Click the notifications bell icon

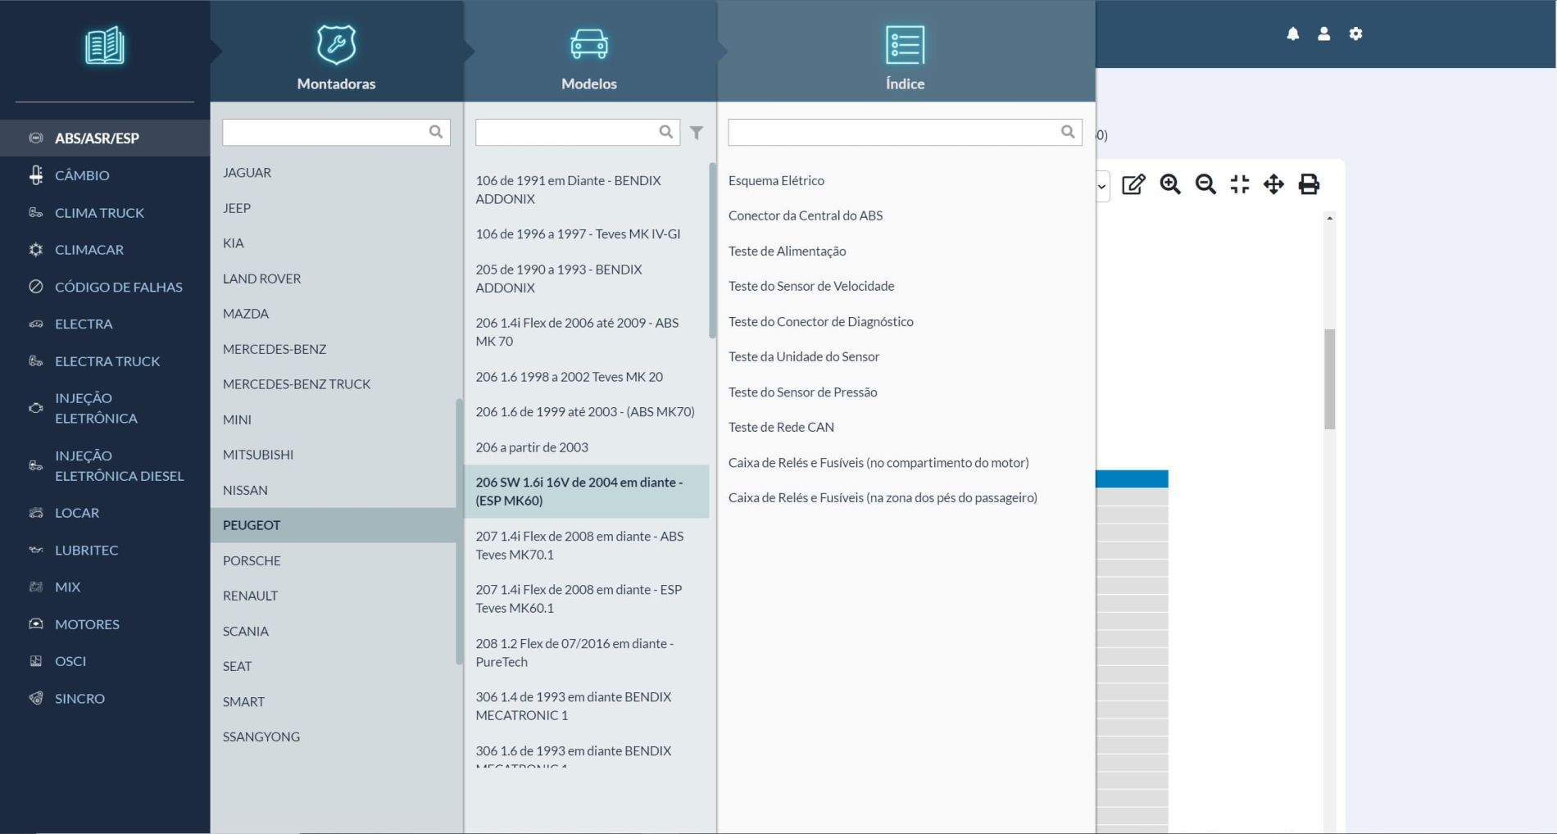[1292, 34]
